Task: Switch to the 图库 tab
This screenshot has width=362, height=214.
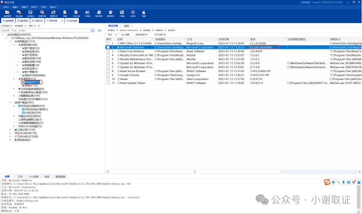Action: tap(127, 26)
